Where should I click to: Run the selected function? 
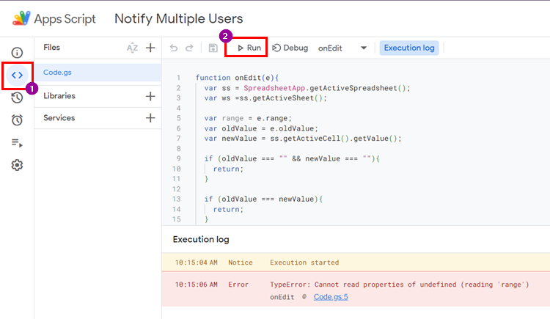pyautogui.click(x=249, y=48)
